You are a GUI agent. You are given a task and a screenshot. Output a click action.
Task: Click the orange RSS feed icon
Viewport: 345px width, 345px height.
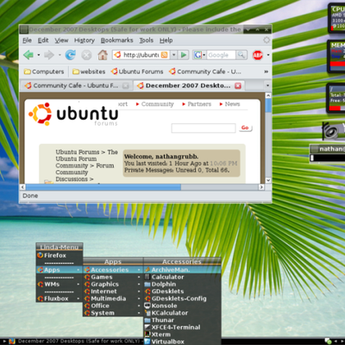click(x=165, y=54)
